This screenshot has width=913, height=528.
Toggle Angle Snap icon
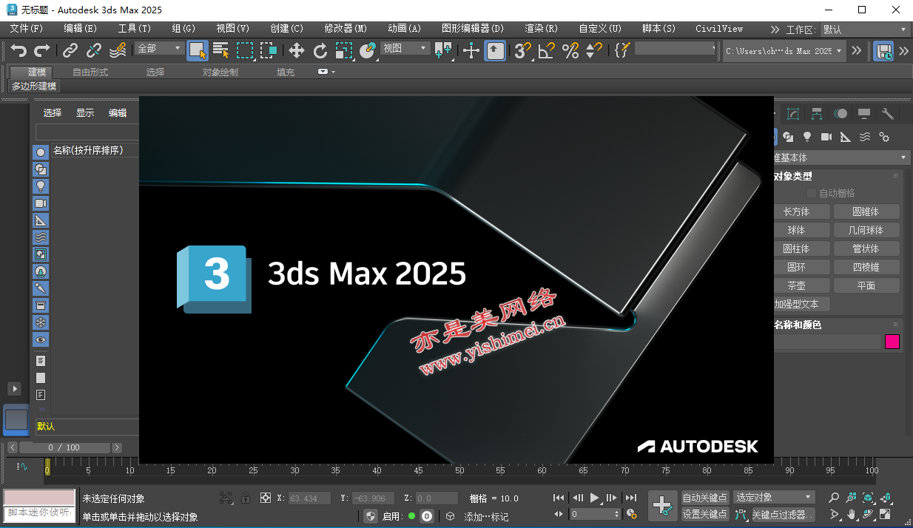click(x=547, y=50)
